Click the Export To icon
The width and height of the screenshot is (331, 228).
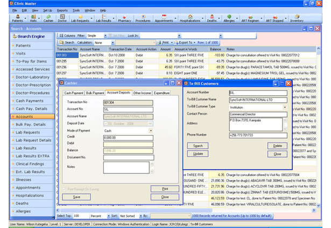177,42
